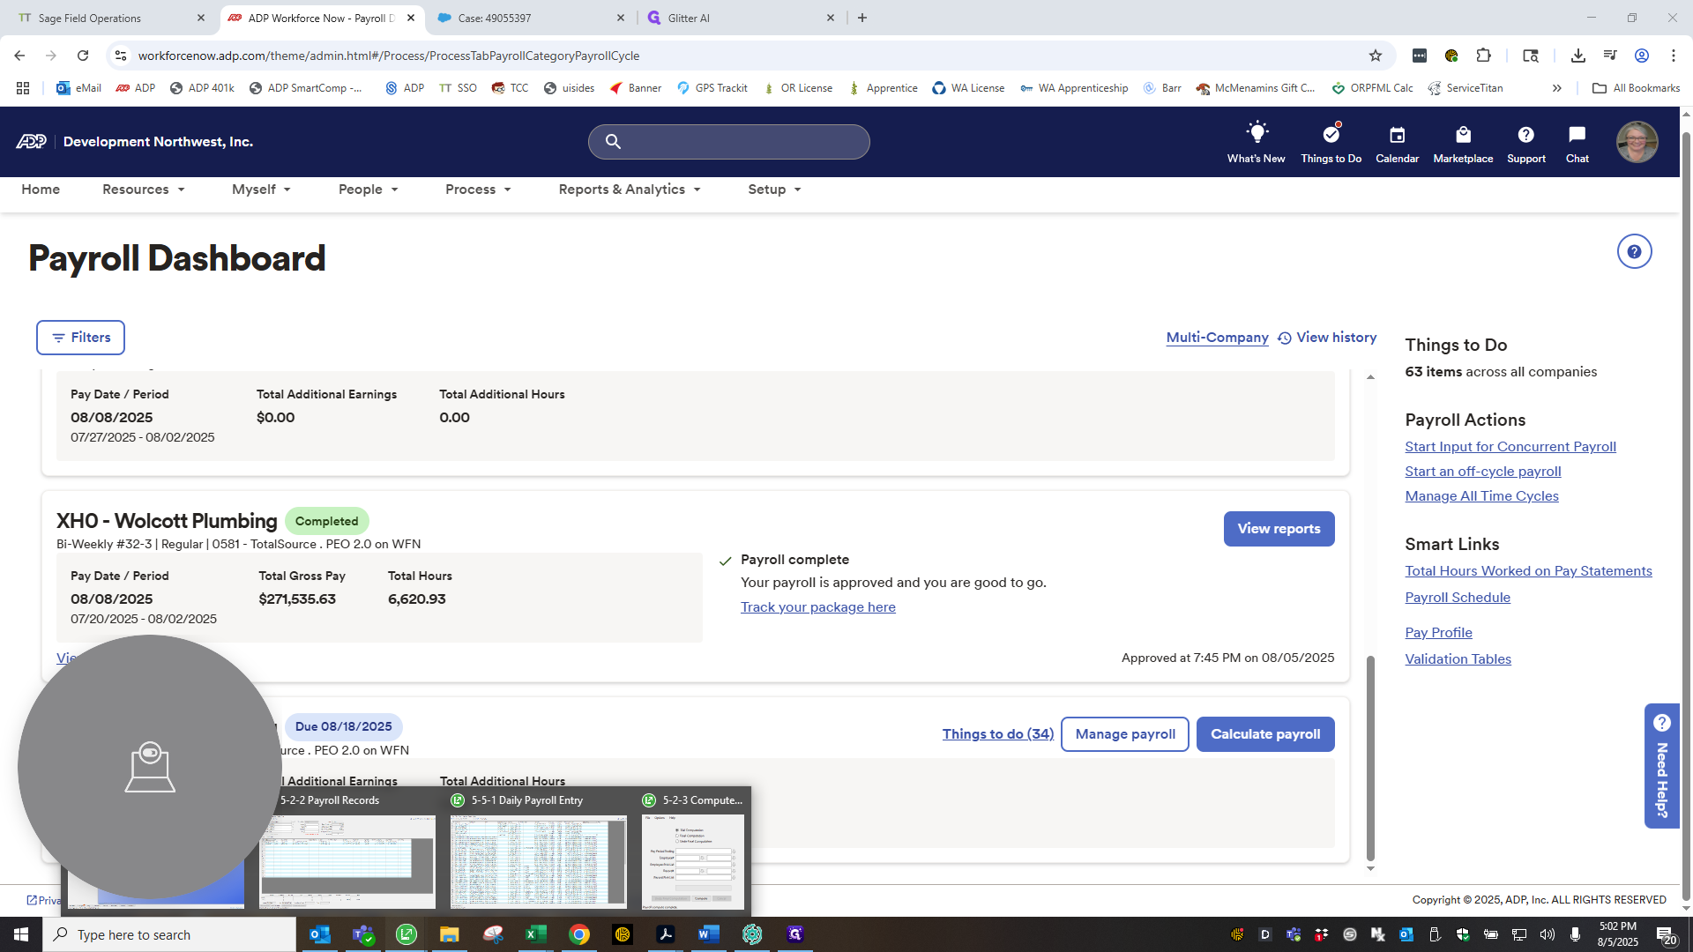Screen dimensions: 1693x952
Task: Open Chrome from the taskbar
Action: [x=578, y=934]
